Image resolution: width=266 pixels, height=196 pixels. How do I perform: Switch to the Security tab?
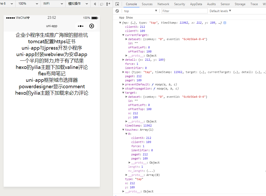click(x=179, y=4)
